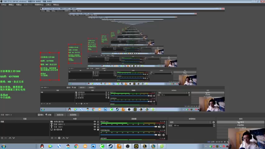Click the 选择字体 button

pos(60,115)
